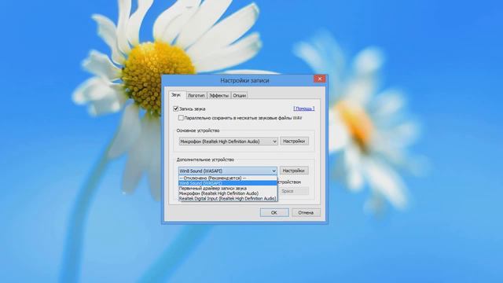The width and height of the screenshot is (503, 283).
Task: Expand the Основное устройство microphone dropdown
Action: click(228, 141)
